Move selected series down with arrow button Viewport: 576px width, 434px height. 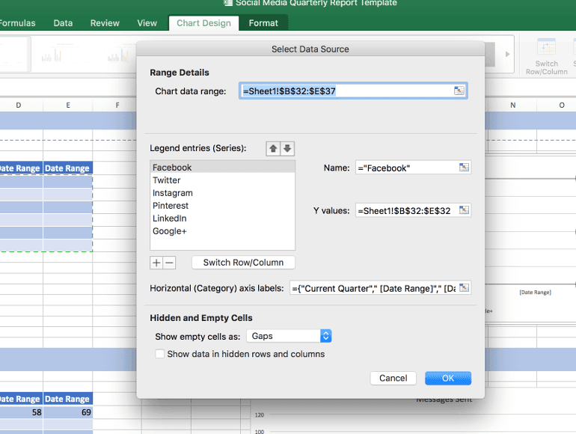[287, 148]
